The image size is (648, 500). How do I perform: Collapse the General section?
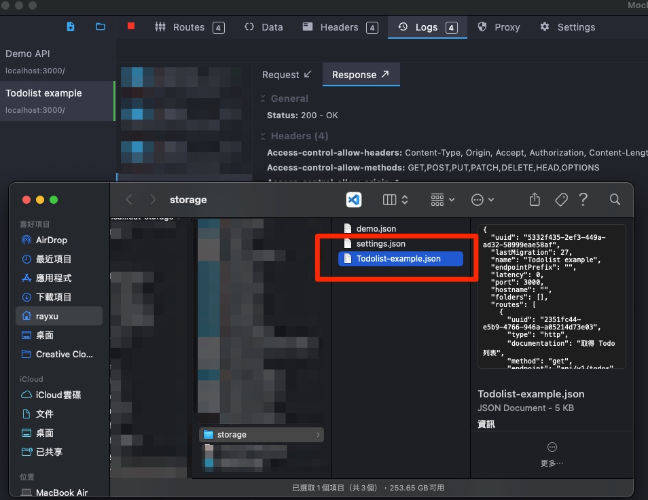pyautogui.click(x=264, y=99)
